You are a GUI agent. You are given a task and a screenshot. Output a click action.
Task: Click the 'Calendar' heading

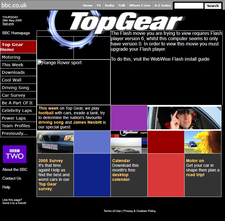(121, 161)
